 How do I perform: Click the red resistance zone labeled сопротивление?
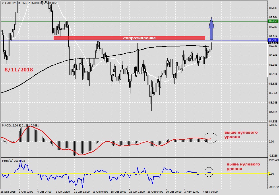[x=129, y=38]
